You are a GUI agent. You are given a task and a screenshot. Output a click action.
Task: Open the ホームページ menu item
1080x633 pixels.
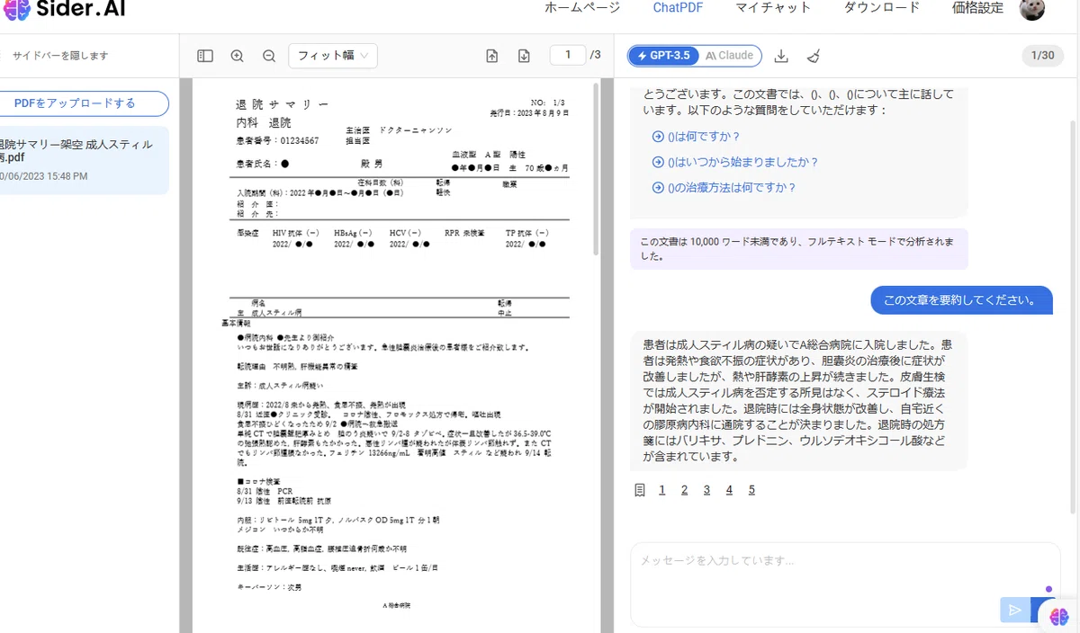click(x=582, y=7)
